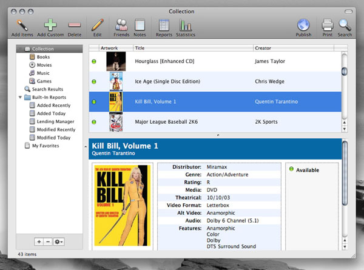Viewport: 364px width, 270px height.
Task: Click the plus button below sidebar
Action: pyautogui.click(x=38, y=241)
